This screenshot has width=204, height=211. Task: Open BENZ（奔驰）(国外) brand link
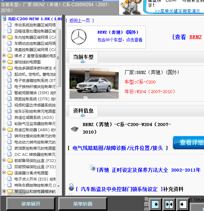tap(118, 32)
